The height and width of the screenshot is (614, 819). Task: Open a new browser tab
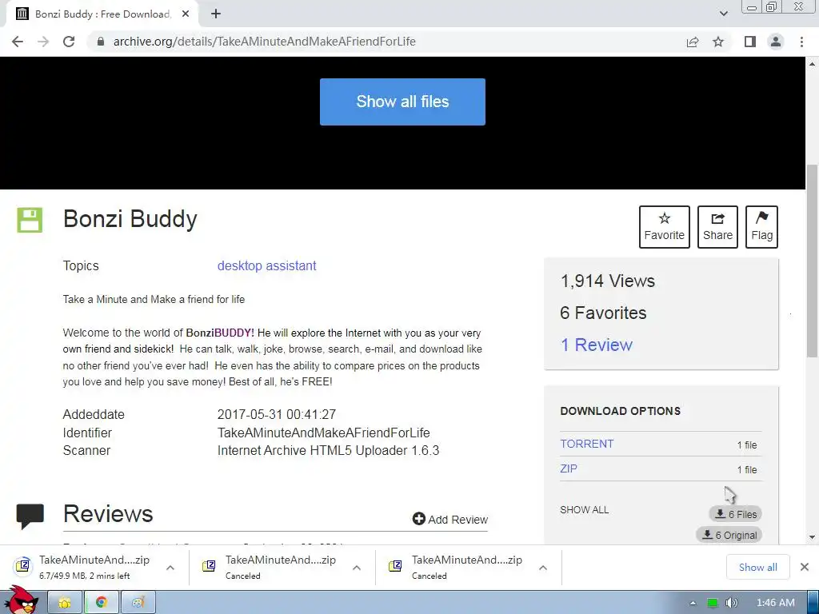pos(216,14)
